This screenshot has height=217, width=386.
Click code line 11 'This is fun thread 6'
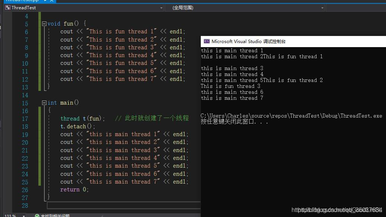[123, 71]
